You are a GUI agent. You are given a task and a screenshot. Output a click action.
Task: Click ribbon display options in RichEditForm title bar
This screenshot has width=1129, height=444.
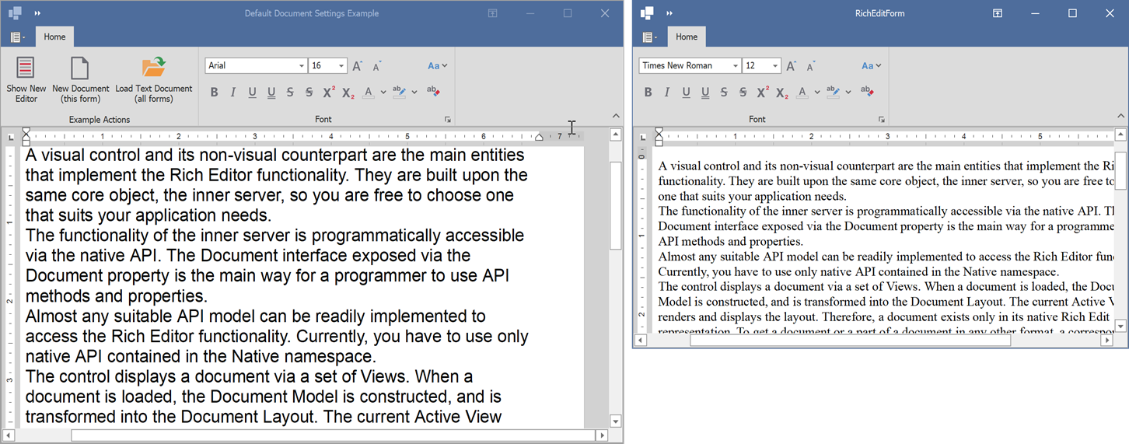(997, 13)
